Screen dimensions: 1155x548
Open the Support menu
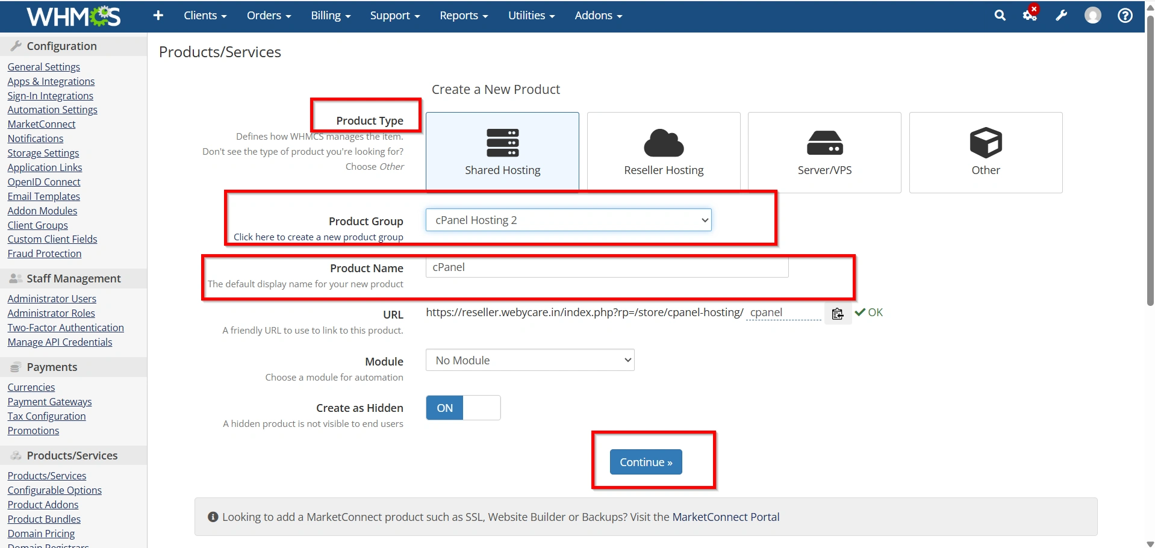coord(394,16)
